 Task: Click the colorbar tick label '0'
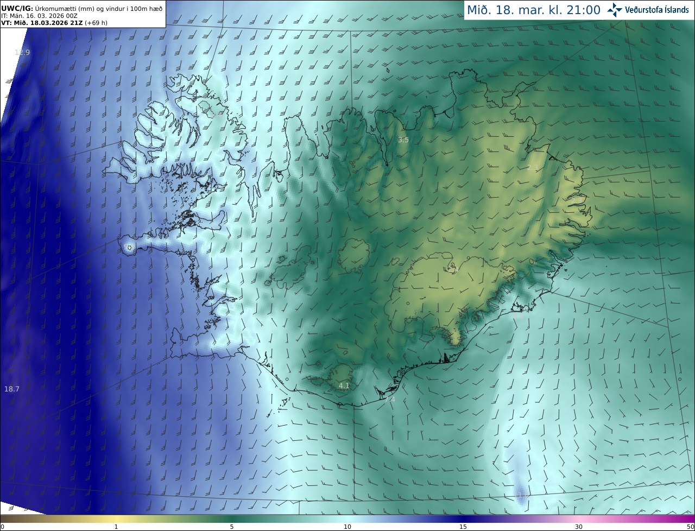2,527
